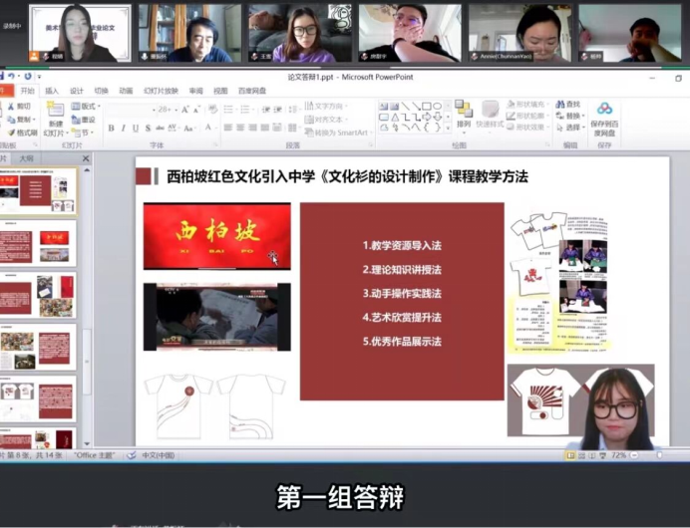Open the 审阅 tab
The width and height of the screenshot is (690, 528).
coord(195,91)
